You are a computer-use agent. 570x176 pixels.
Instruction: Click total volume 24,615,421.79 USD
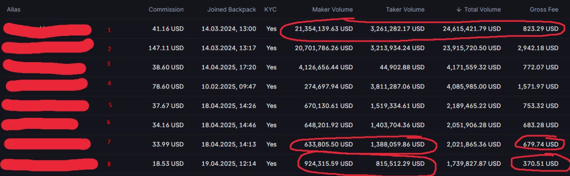472,29
